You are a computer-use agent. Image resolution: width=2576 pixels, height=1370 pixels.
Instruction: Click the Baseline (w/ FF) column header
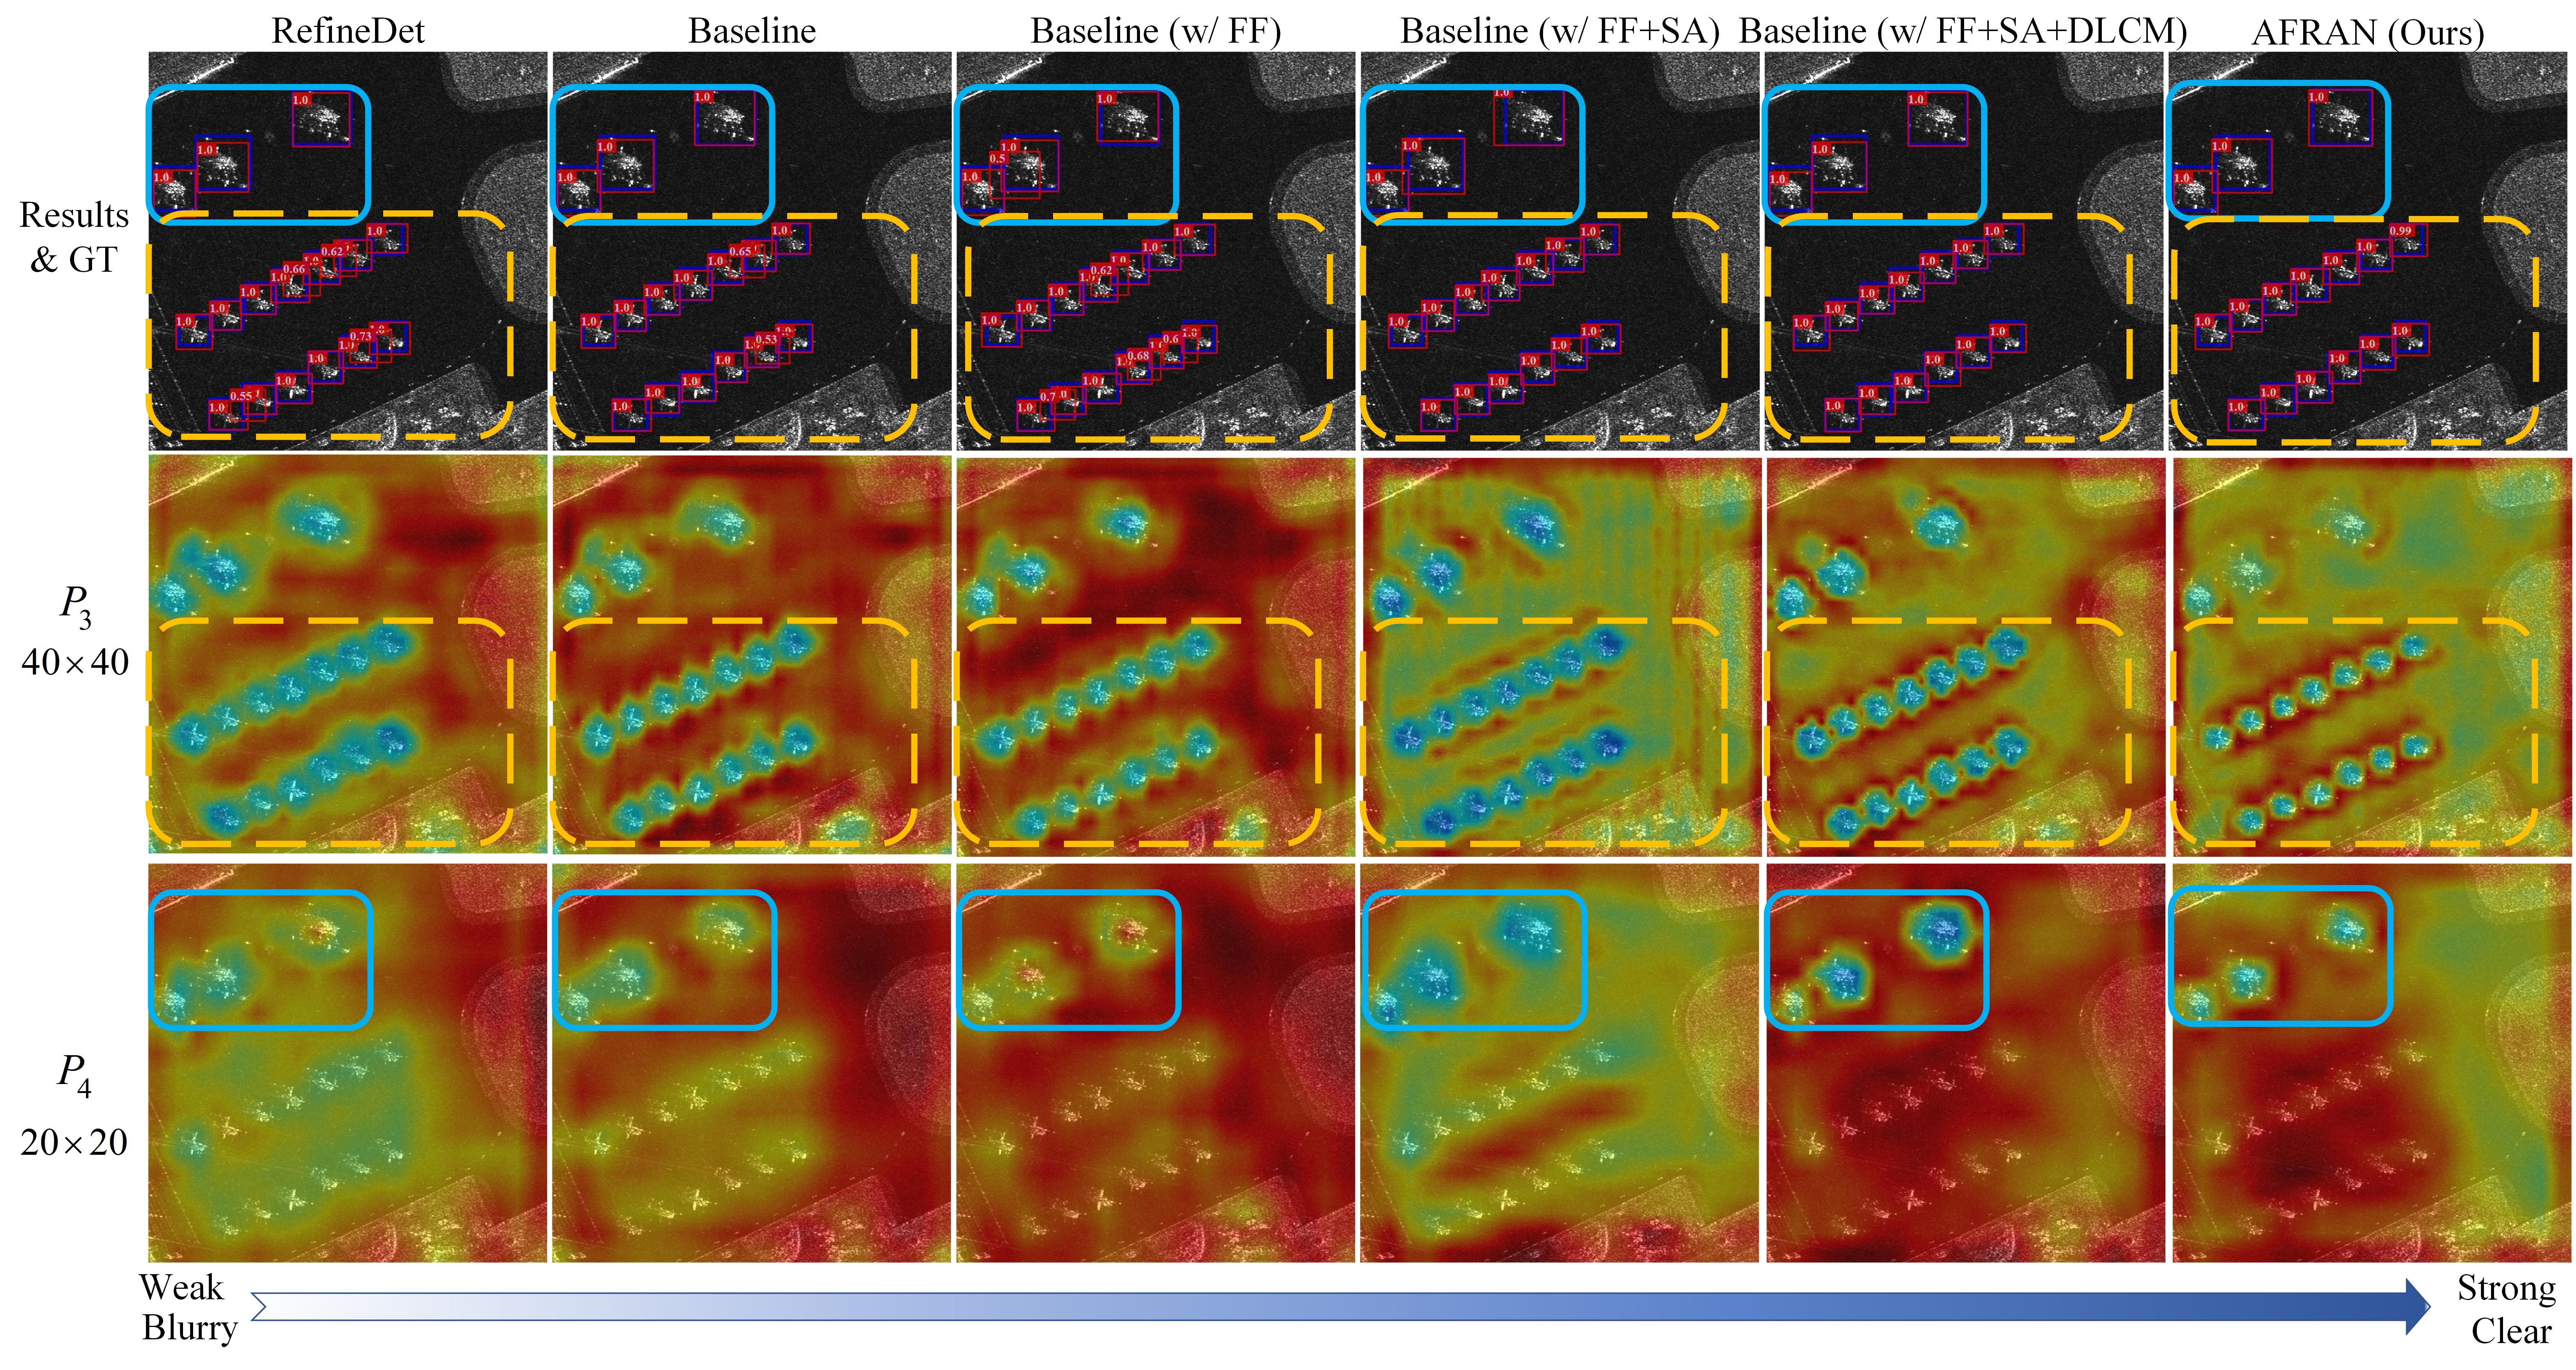pyautogui.click(x=1156, y=31)
